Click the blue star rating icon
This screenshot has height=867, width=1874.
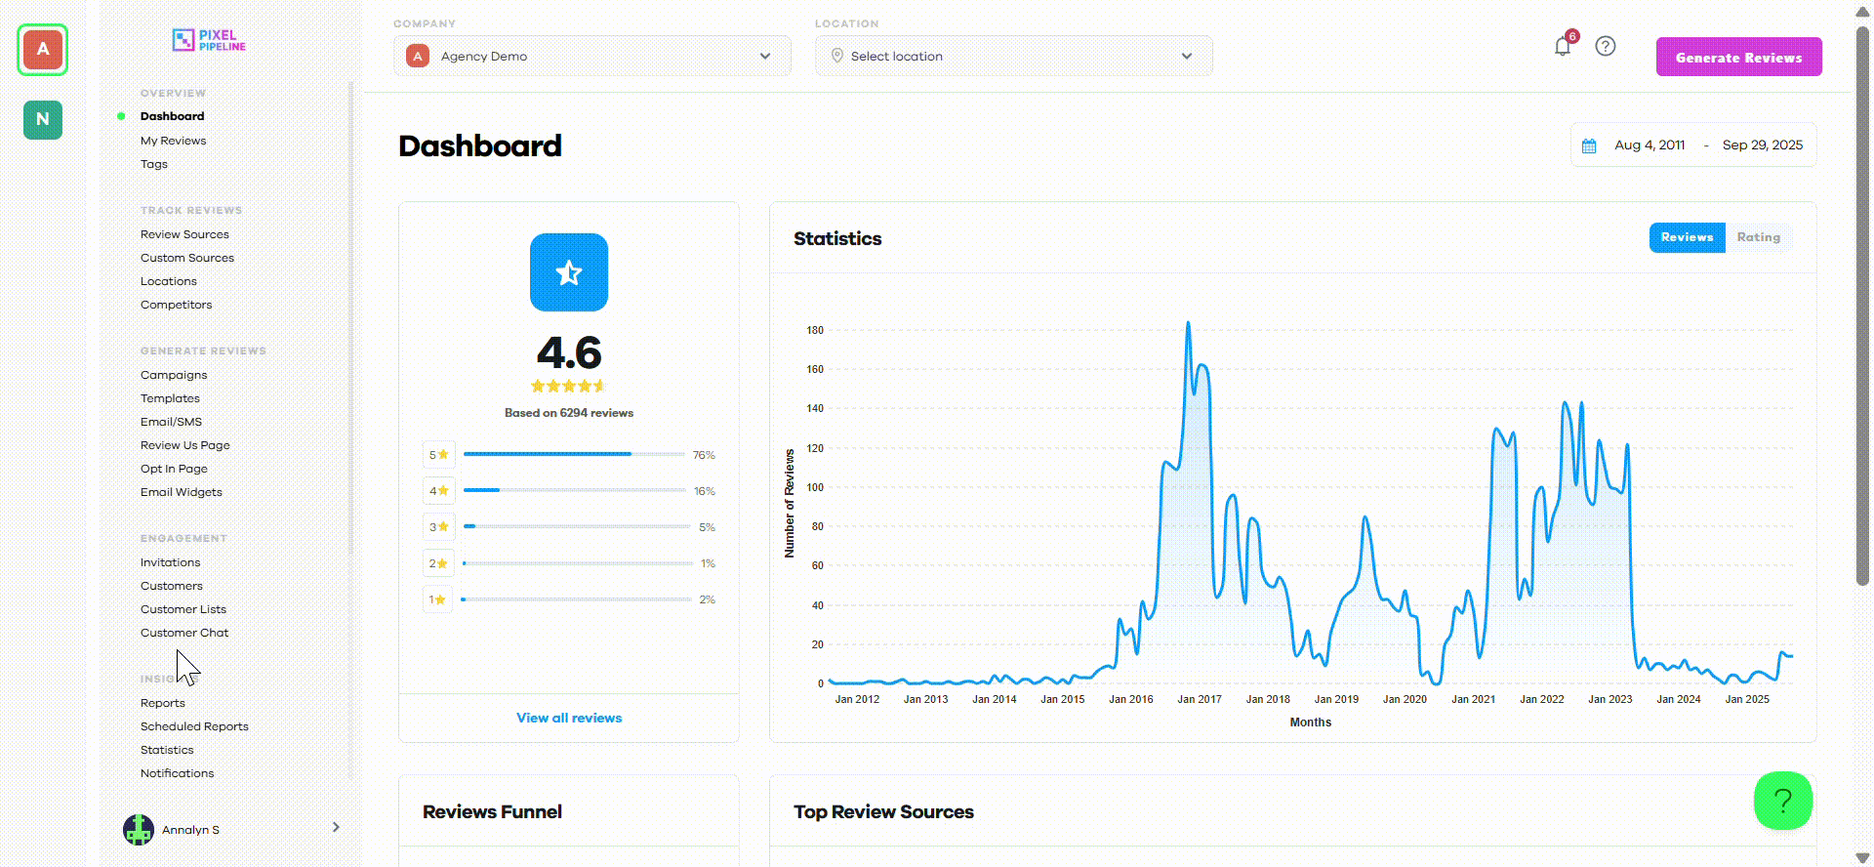(x=569, y=272)
